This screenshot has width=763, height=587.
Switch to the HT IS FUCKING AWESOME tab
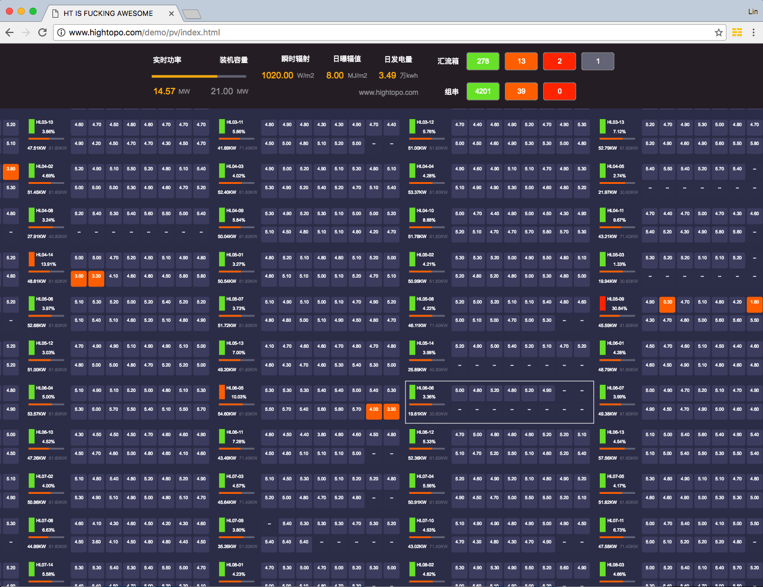109,13
